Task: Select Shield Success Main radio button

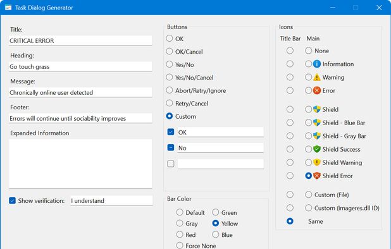Action: 309,149
